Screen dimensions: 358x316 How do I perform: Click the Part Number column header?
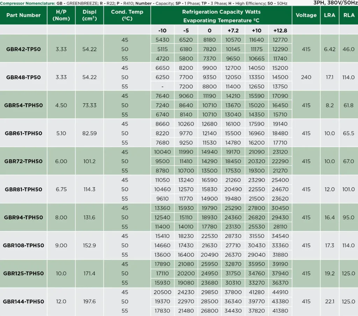(23, 15)
